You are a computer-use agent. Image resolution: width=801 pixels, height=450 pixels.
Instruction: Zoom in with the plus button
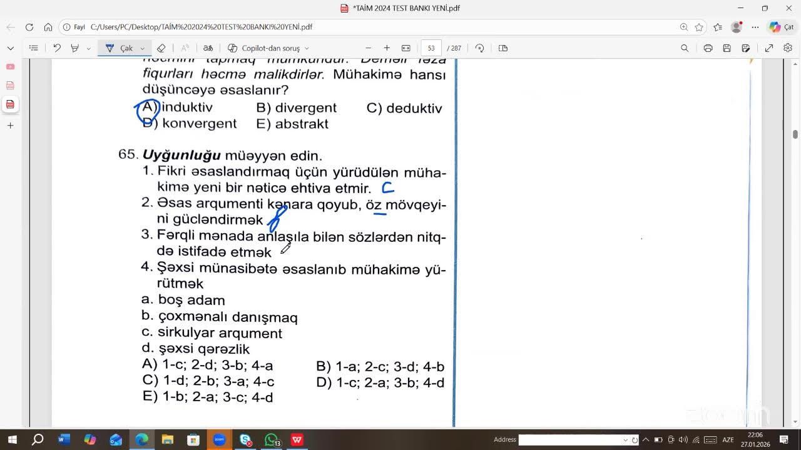[x=387, y=48]
